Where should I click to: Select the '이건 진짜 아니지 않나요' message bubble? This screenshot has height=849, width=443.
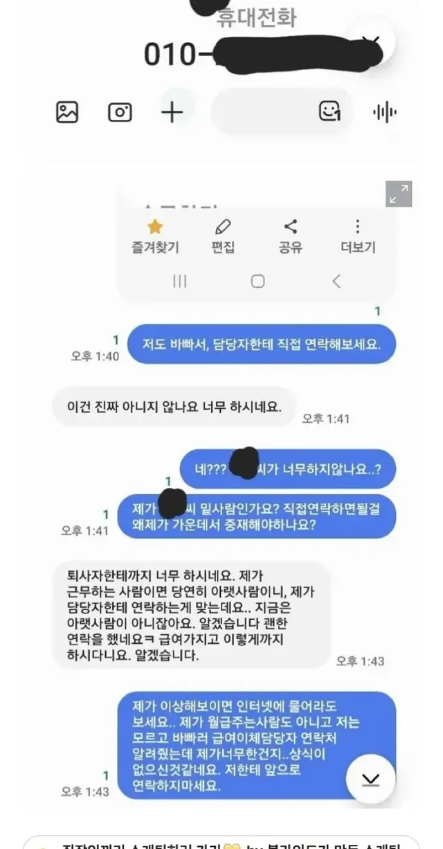pyautogui.click(x=174, y=406)
